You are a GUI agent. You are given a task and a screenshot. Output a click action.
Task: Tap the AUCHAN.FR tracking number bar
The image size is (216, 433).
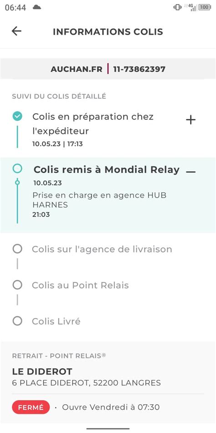pos(108,69)
